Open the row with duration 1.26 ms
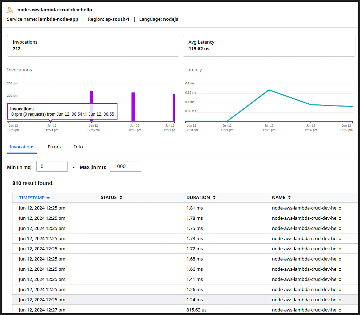360x315 pixels. pos(185,290)
